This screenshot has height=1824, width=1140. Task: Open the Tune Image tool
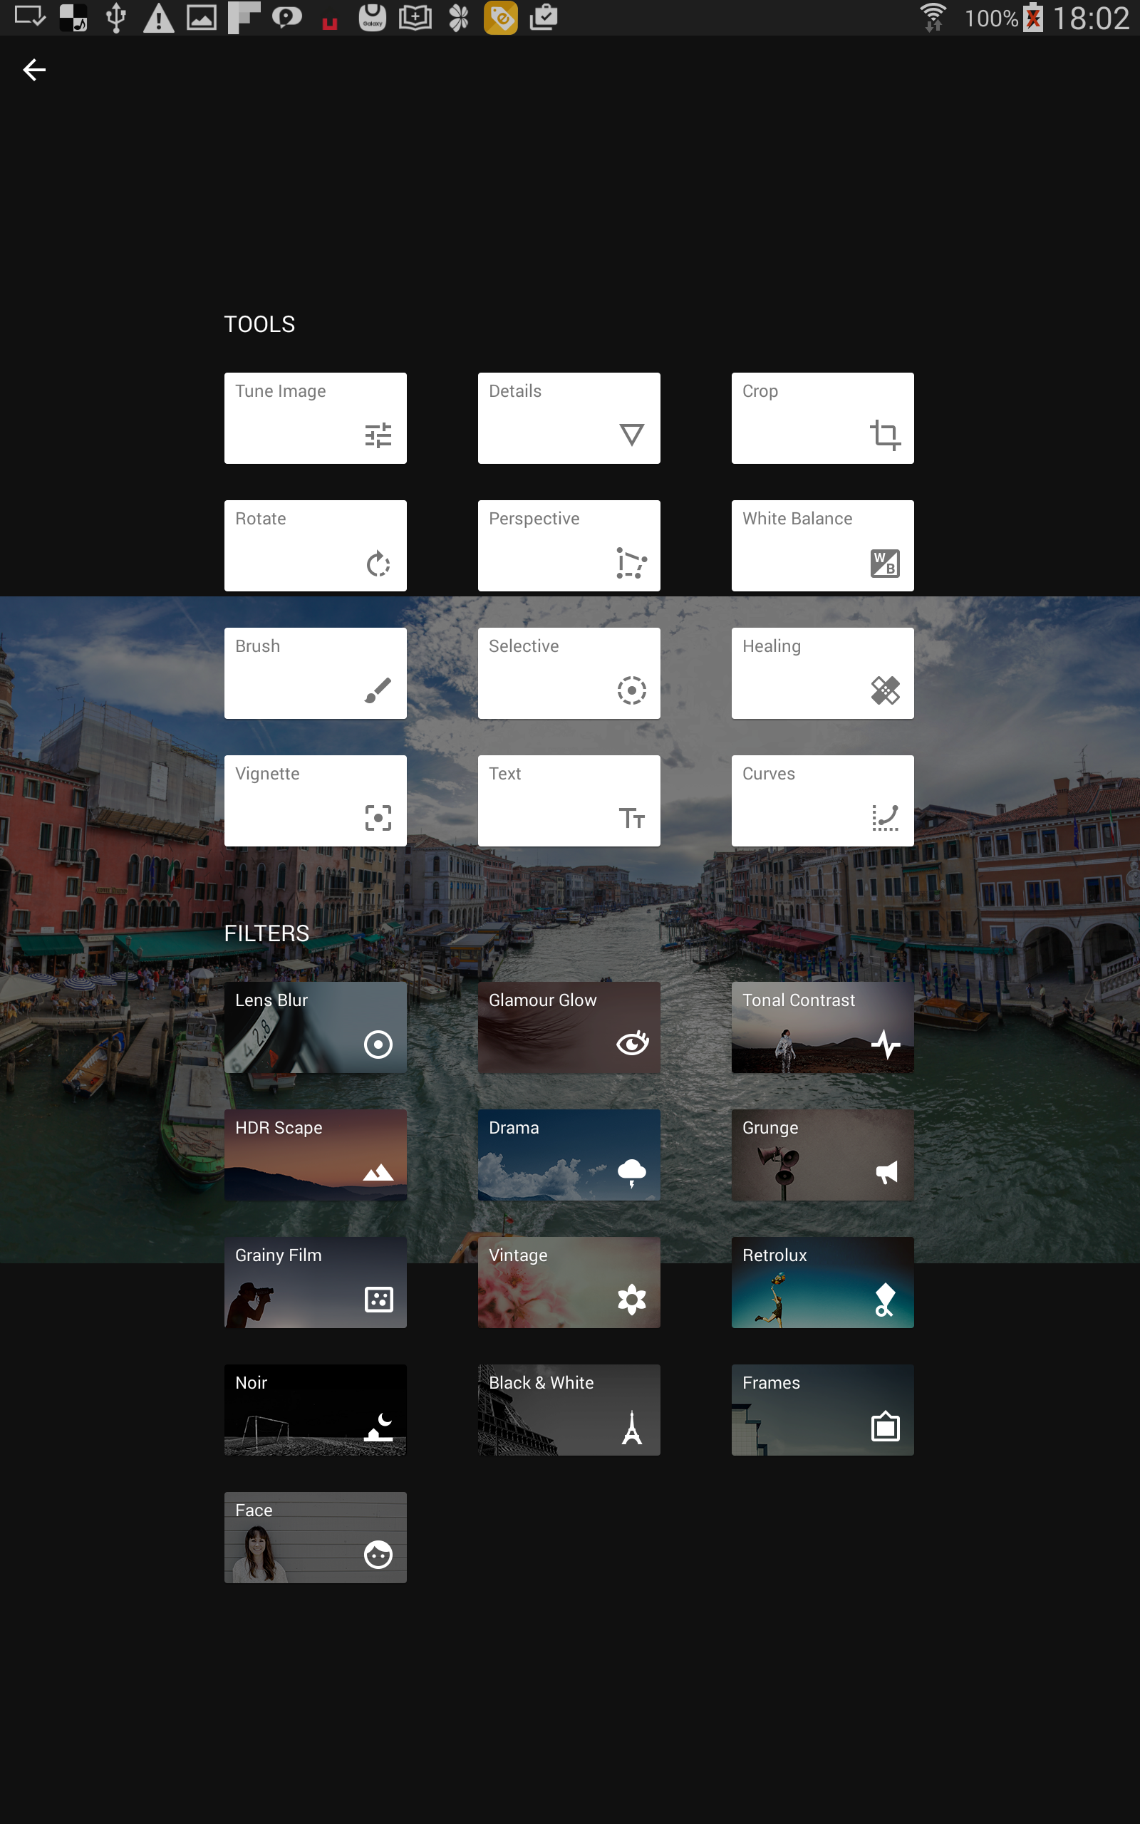tap(315, 418)
